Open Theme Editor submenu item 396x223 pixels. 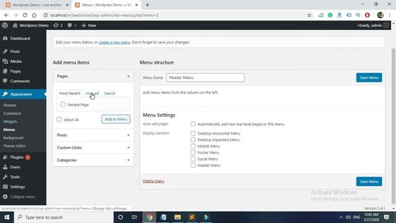click(x=14, y=146)
